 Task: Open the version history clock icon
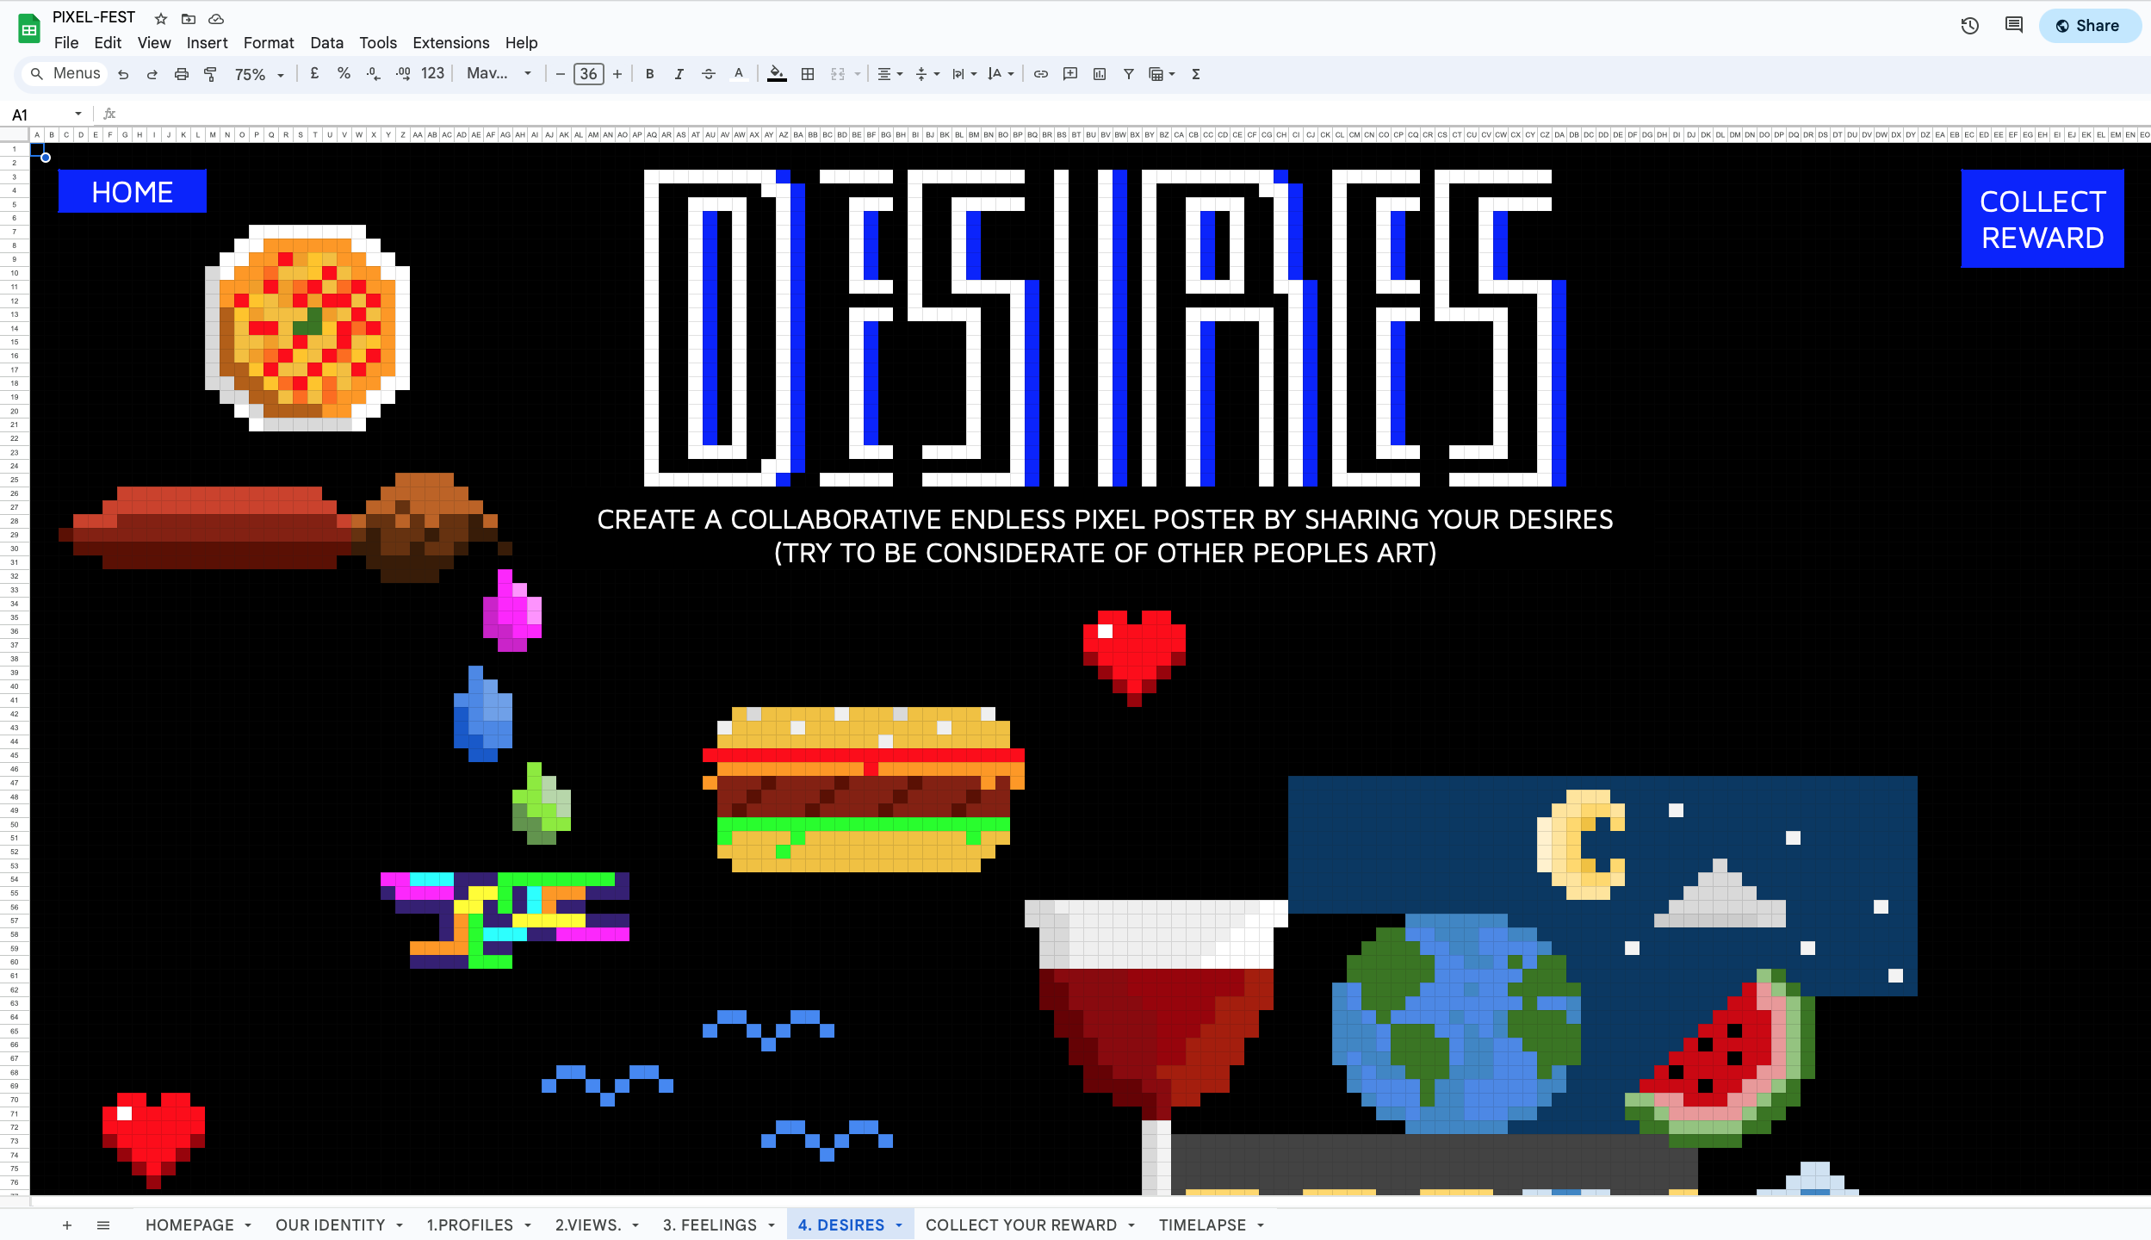click(x=1969, y=26)
